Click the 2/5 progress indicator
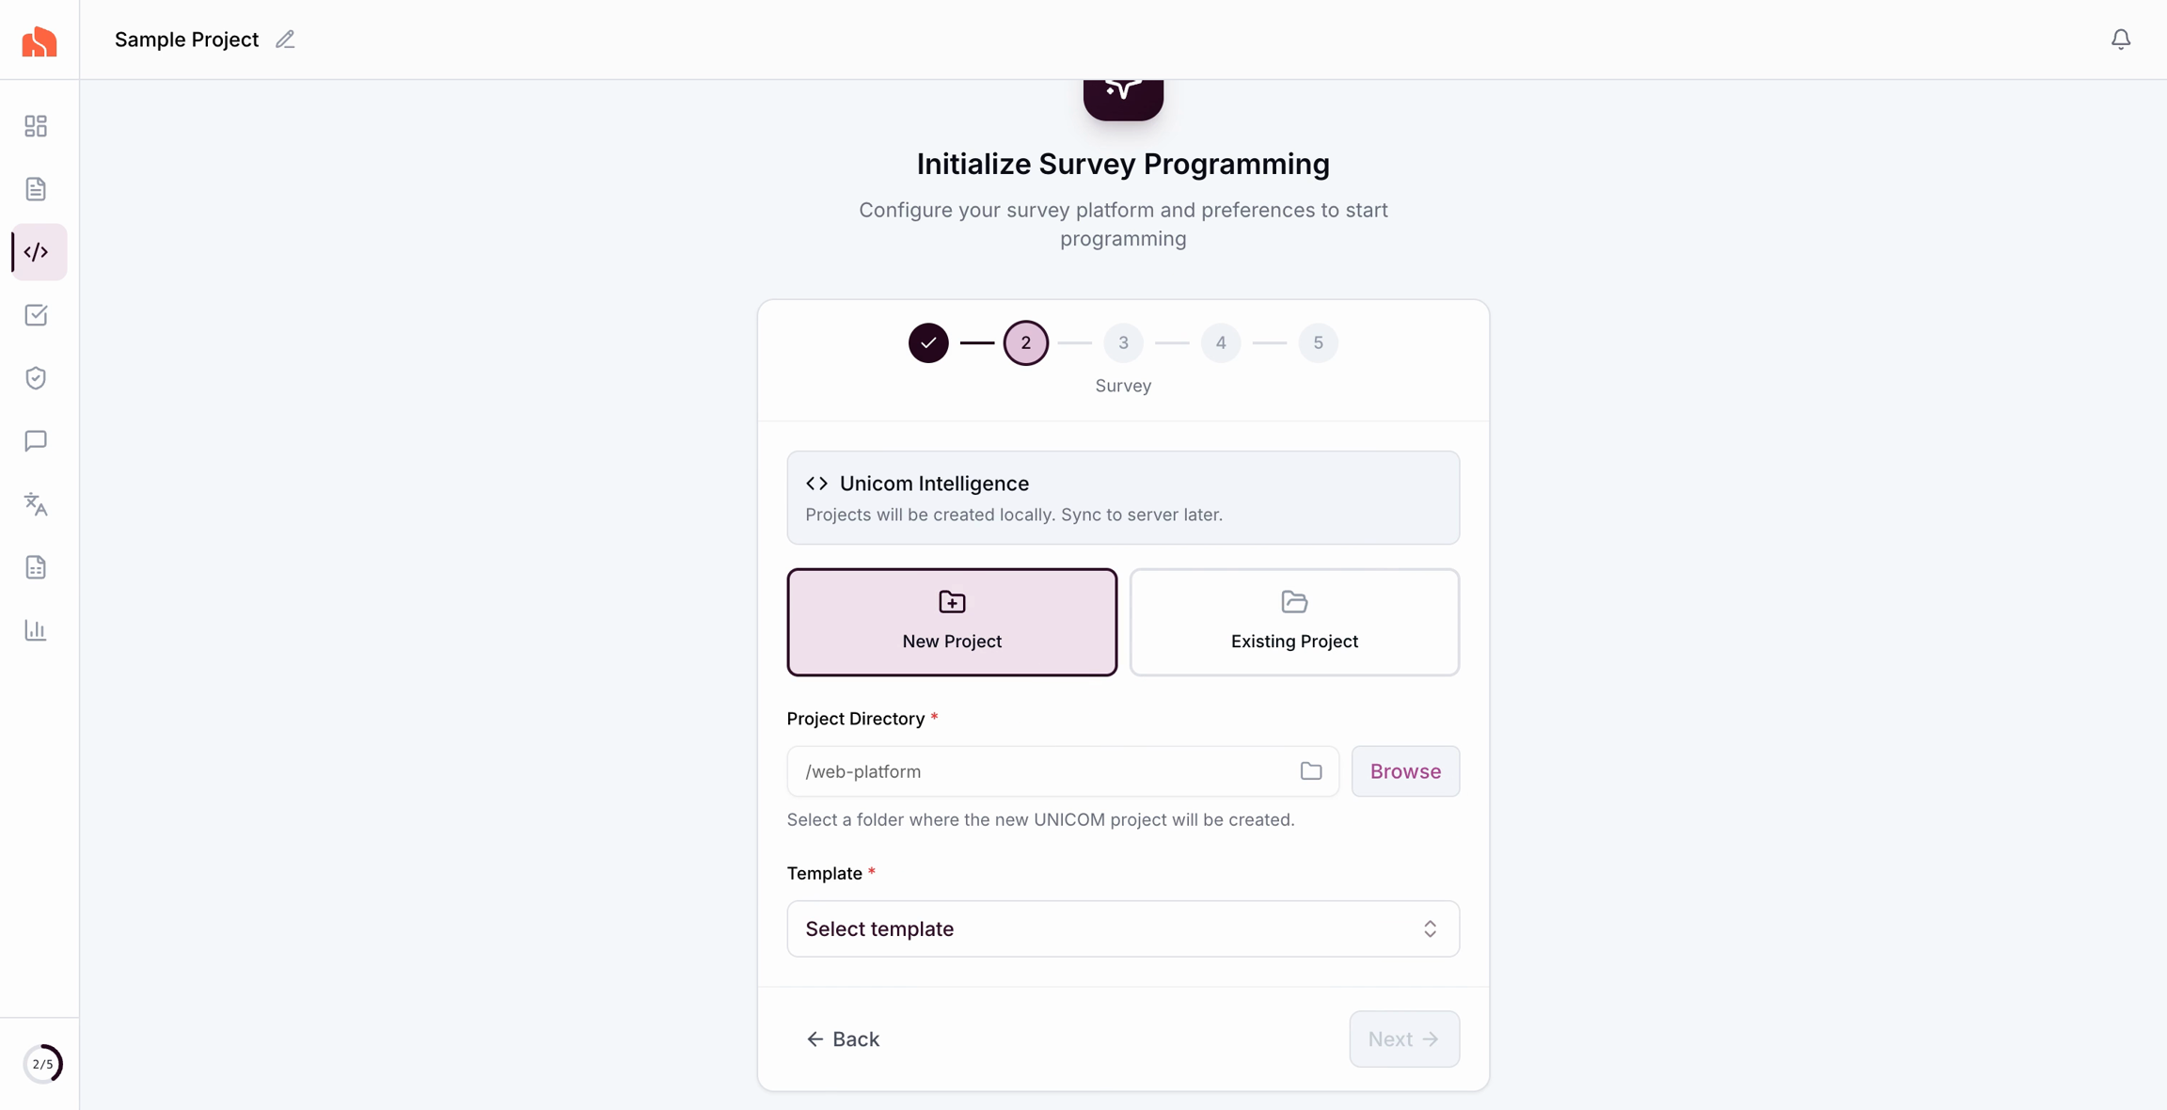Screen dimensions: 2167x1110 point(42,1064)
